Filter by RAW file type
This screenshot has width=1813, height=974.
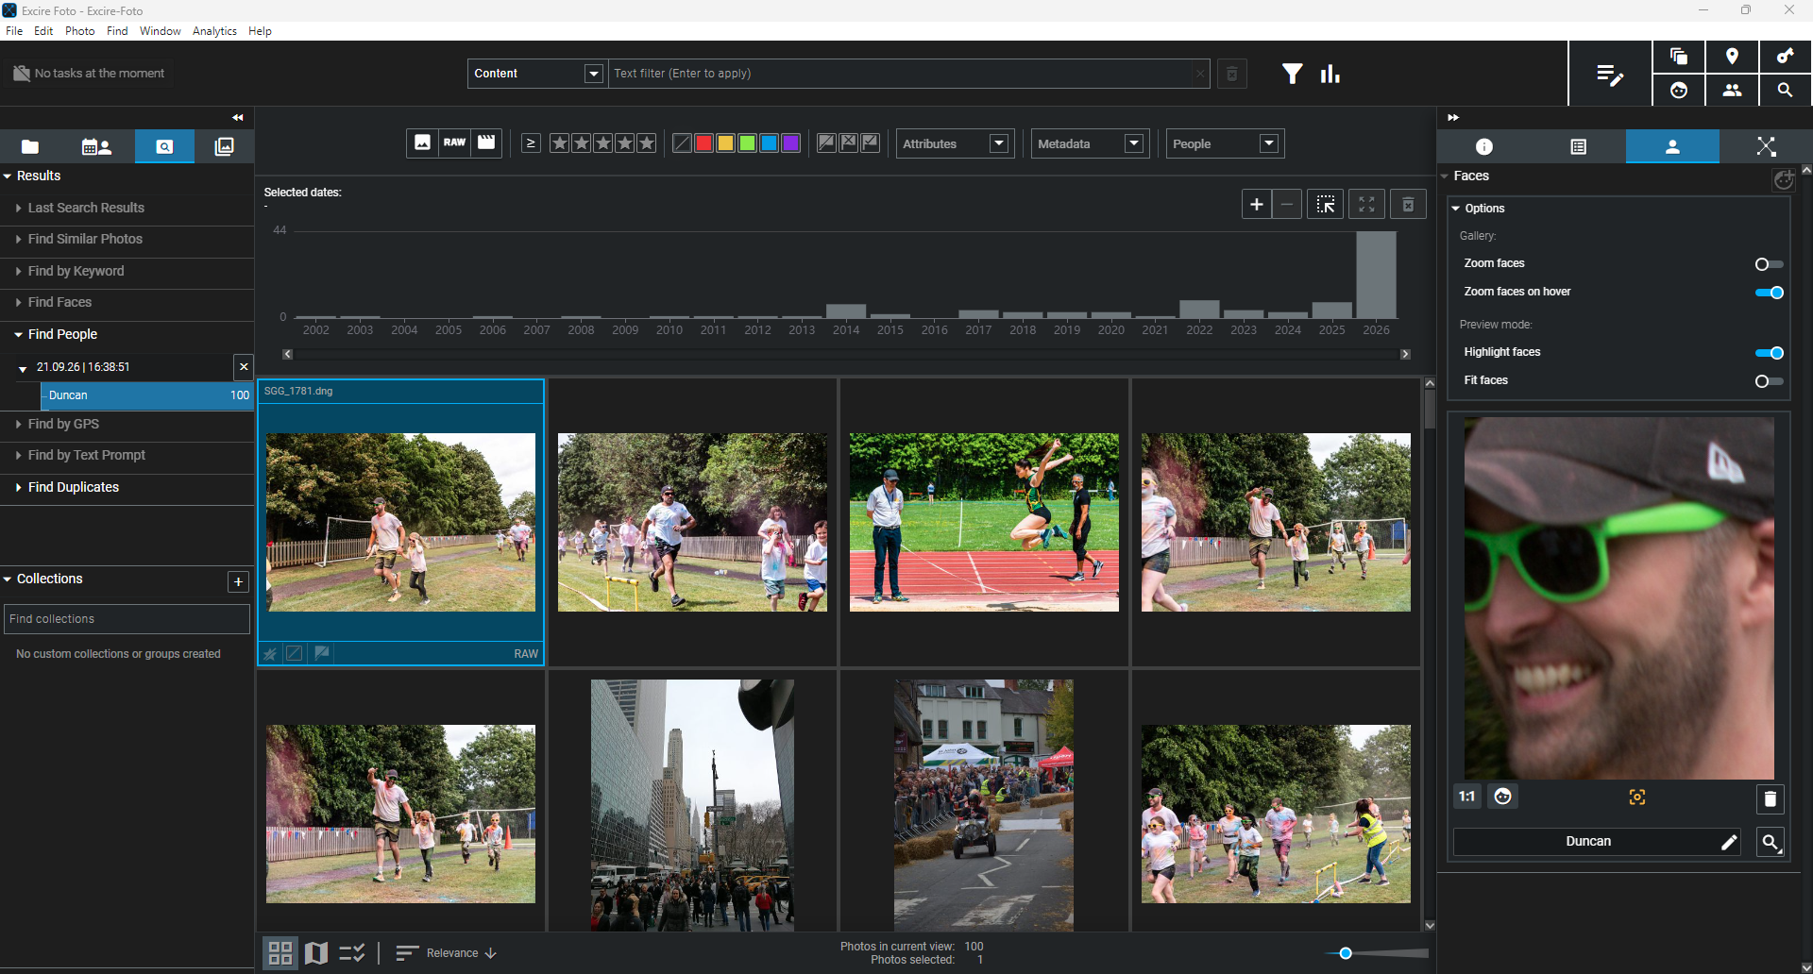click(x=454, y=143)
